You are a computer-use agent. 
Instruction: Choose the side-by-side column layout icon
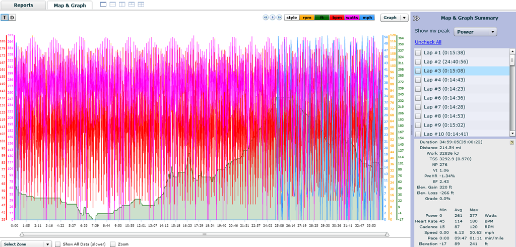point(122,5)
